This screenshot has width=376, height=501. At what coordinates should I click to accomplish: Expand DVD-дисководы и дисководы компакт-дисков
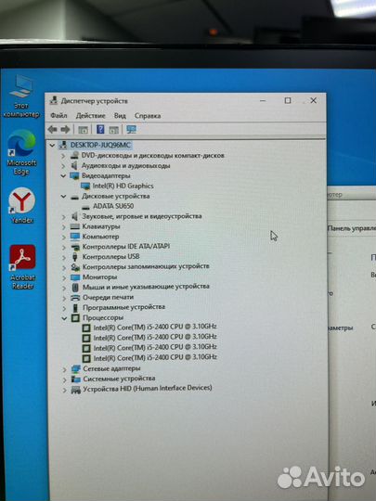[63, 156]
